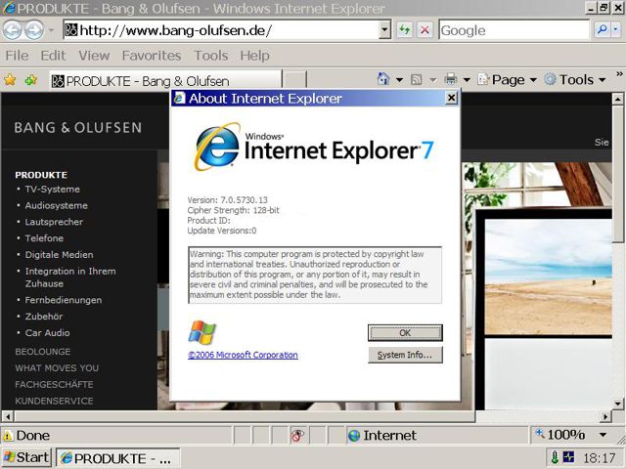
Task: Open the Favorites menu
Action: [152, 56]
